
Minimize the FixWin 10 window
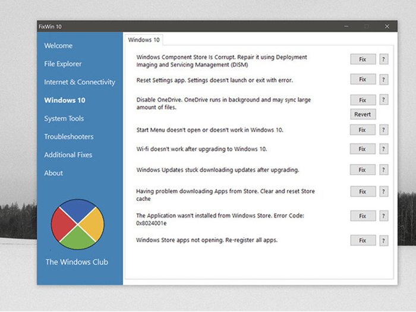(346, 26)
